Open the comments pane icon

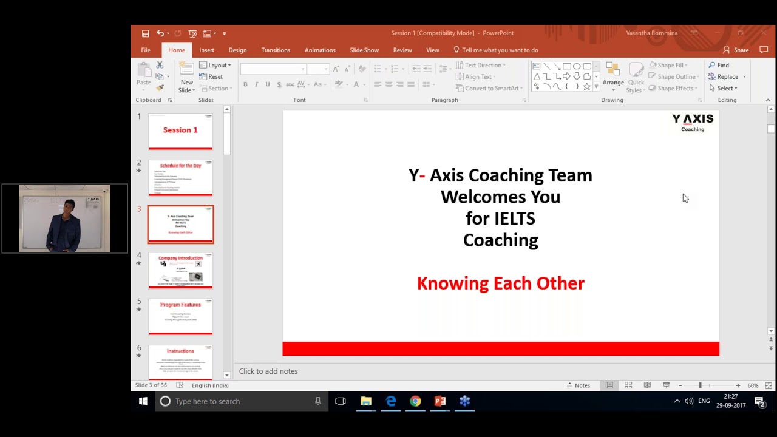point(764,50)
